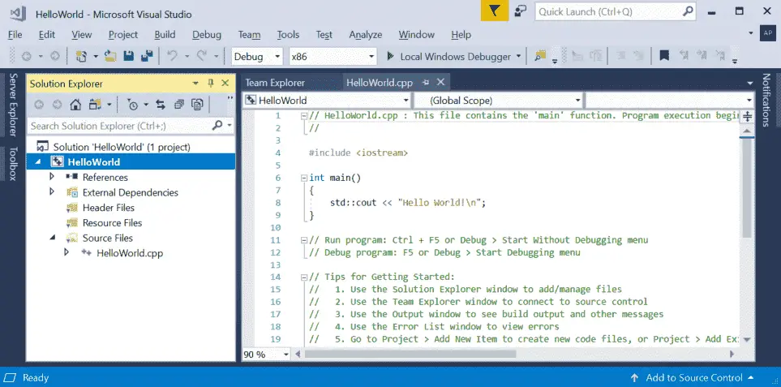Collapse the HelloWorld project node
The height and width of the screenshot is (387, 781).
(x=38, y=162)
